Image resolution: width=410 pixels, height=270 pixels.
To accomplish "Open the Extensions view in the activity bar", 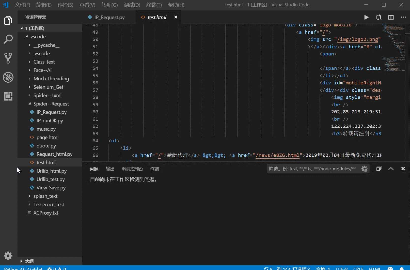I will (8, 96).
